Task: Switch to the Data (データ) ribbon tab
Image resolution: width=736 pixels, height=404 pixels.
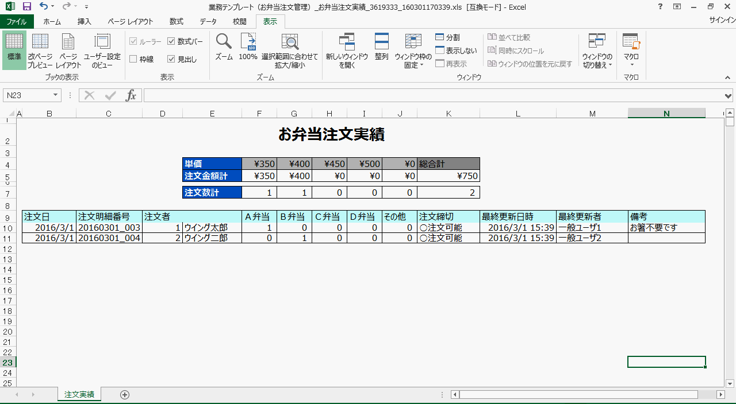Action: tap(208, 22)
